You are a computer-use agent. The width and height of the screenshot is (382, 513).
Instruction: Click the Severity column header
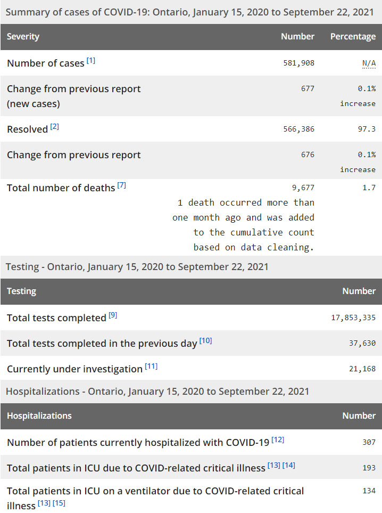pyautogui.click(x=23, y=36)
